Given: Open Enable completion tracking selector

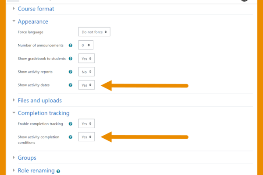Looking at the screenshot, I should tap(86, 123).
